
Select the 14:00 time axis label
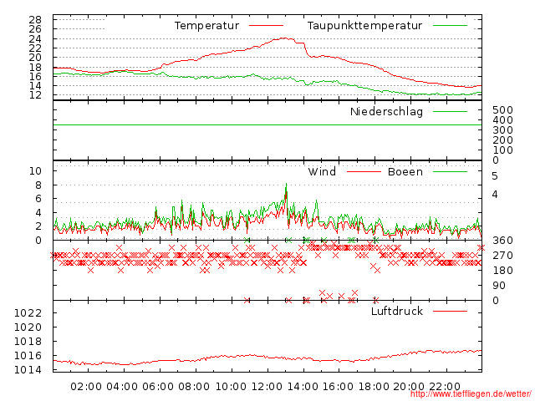(x=303, y=387)
